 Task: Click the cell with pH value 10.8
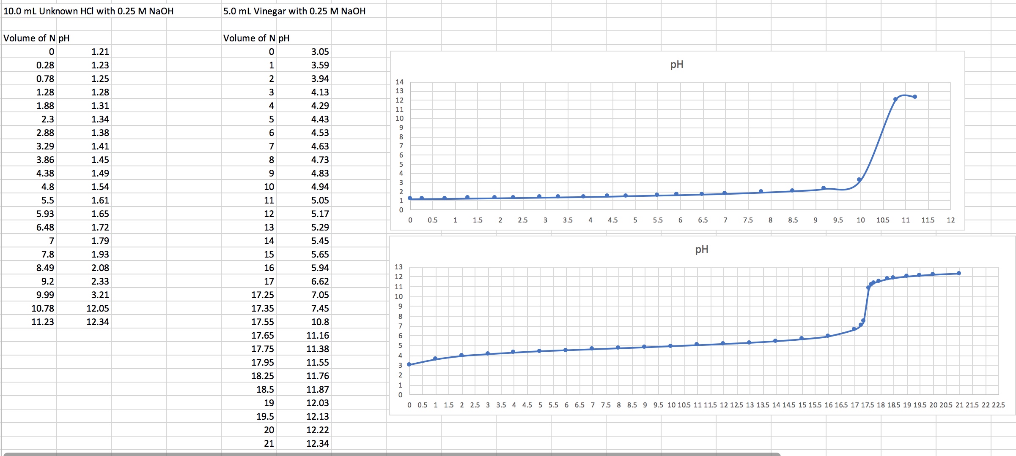pos(319,322)
